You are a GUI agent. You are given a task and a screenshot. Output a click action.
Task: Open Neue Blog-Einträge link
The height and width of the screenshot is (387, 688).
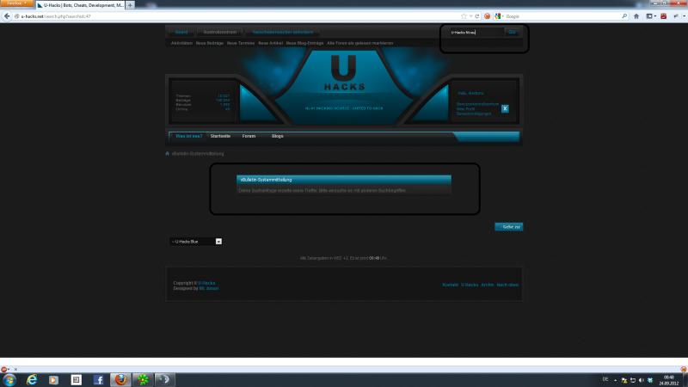click(305, 44)
